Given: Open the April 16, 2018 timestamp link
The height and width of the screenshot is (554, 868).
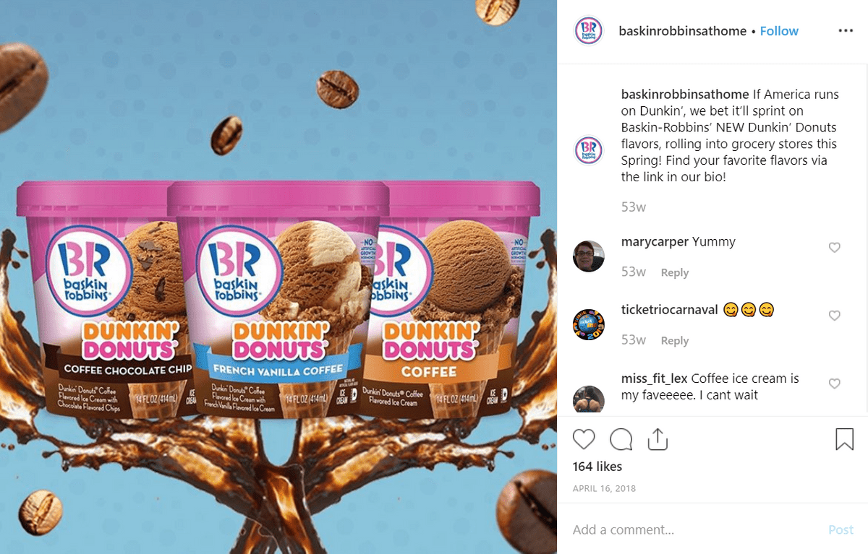Looking at the screenshot, I should [x=604, y=489].
